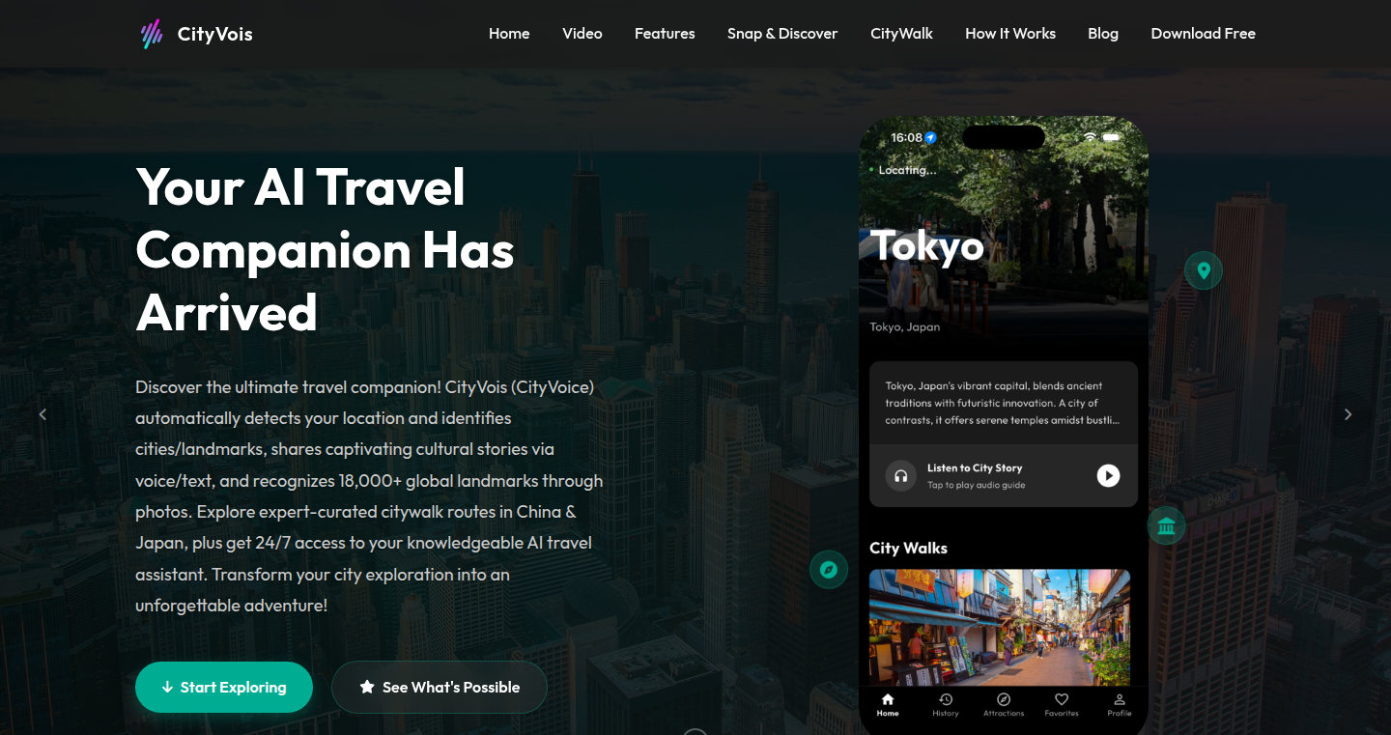Open Favorites heart tab in phone mockup
The width and height of the screenshot is (1391, 735).
coord(1062,705)
